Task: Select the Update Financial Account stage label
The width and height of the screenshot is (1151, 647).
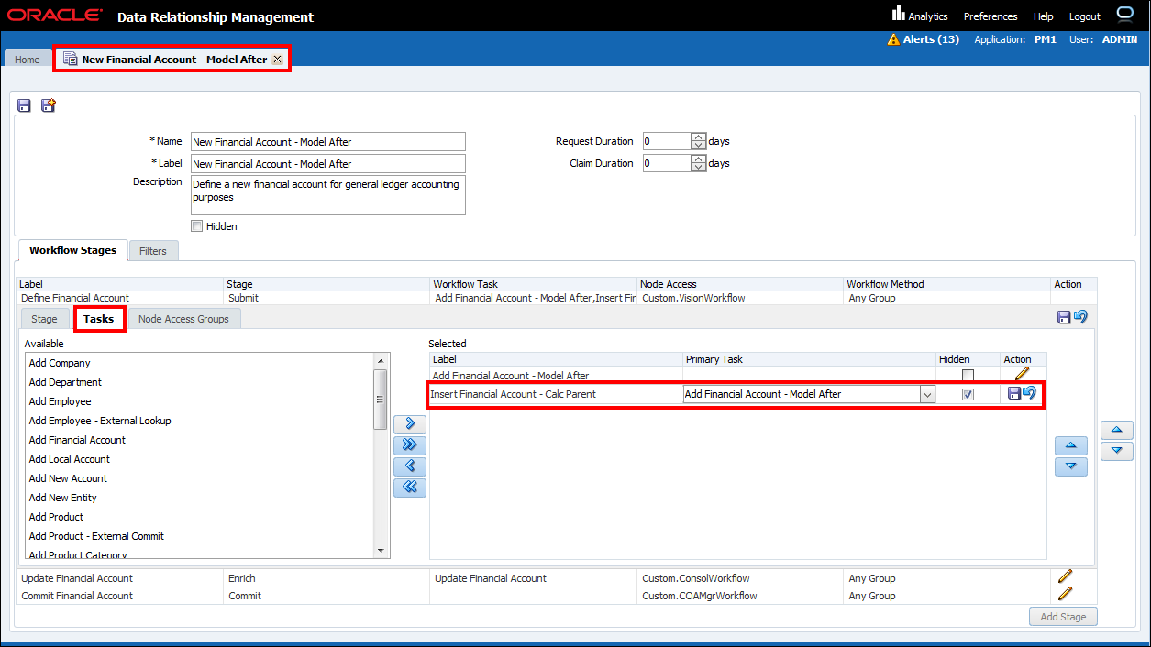Action: 77,578
